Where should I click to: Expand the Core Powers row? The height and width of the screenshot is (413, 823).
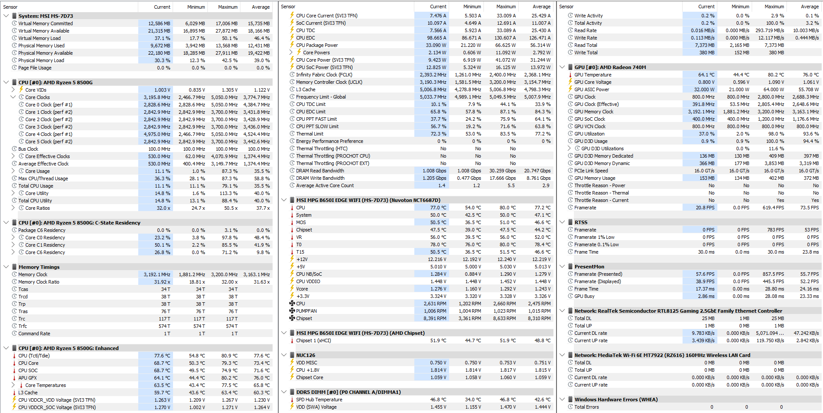(x=291, y=53)
